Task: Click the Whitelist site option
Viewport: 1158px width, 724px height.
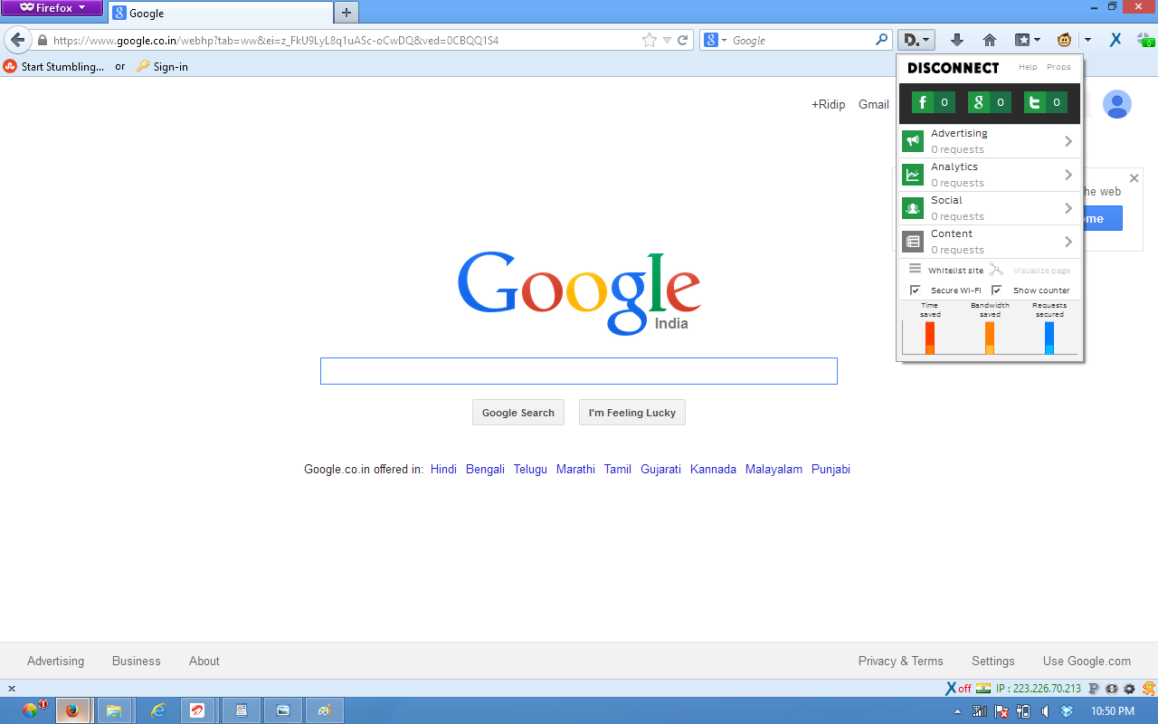Action: click(x=955, y=271)
